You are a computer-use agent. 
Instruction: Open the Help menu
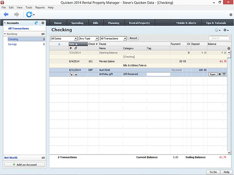(51, 7)
